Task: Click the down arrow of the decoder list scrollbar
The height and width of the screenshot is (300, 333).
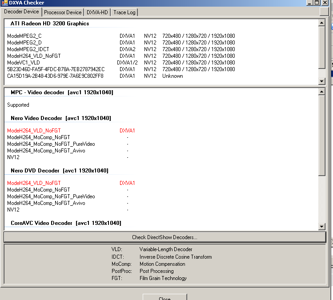Action: click(322, 227)
